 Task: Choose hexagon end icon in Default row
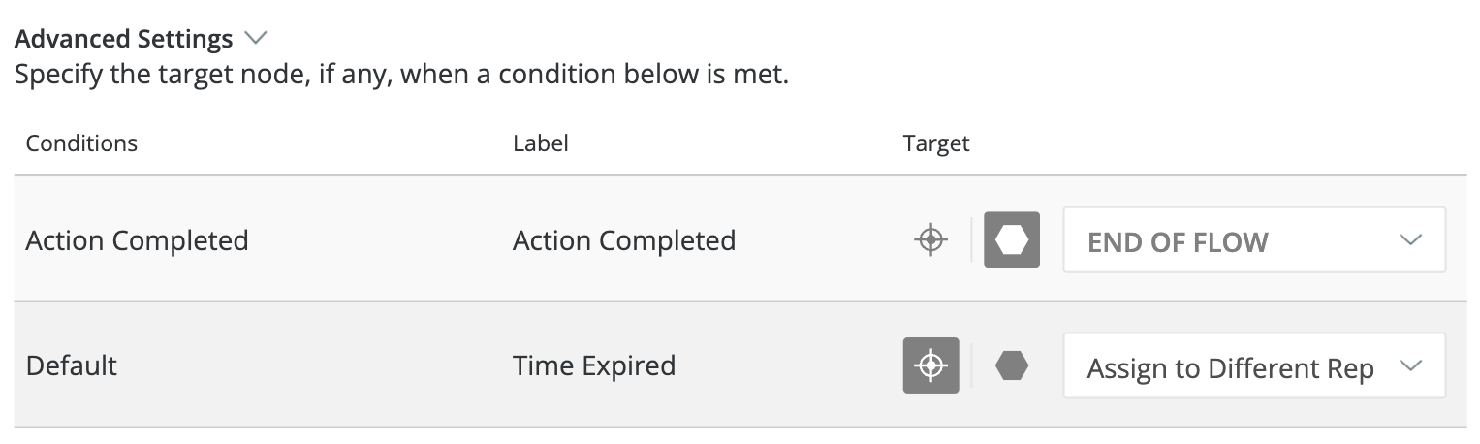[x=1012, y=365]
